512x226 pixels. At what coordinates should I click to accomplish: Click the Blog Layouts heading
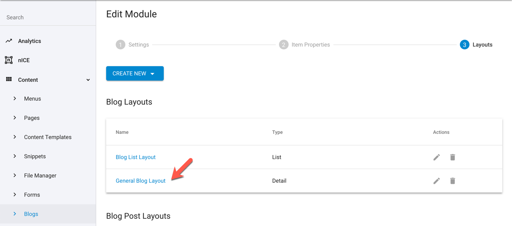(x=129, y=102)
